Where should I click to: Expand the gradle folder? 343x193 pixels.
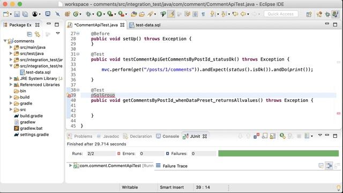pos(11,103)
